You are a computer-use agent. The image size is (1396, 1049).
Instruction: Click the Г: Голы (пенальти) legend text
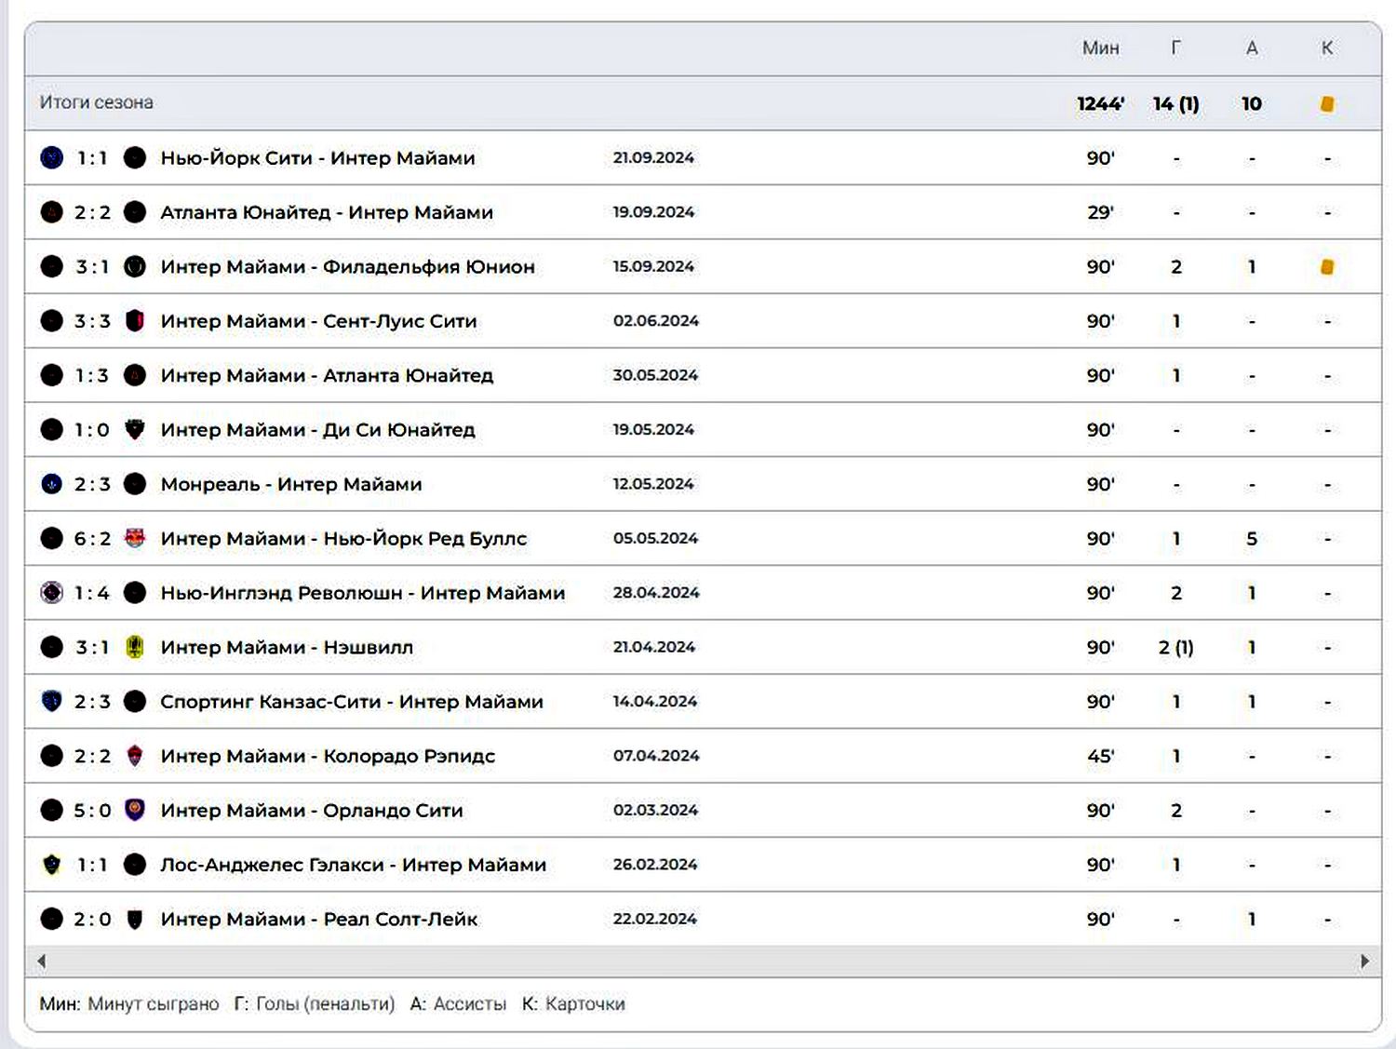pos(315,1003)
